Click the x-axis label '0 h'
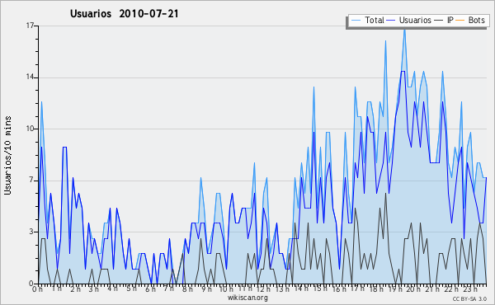The height and width of the screenshot is (305, 495). click(x=38, y=289)
